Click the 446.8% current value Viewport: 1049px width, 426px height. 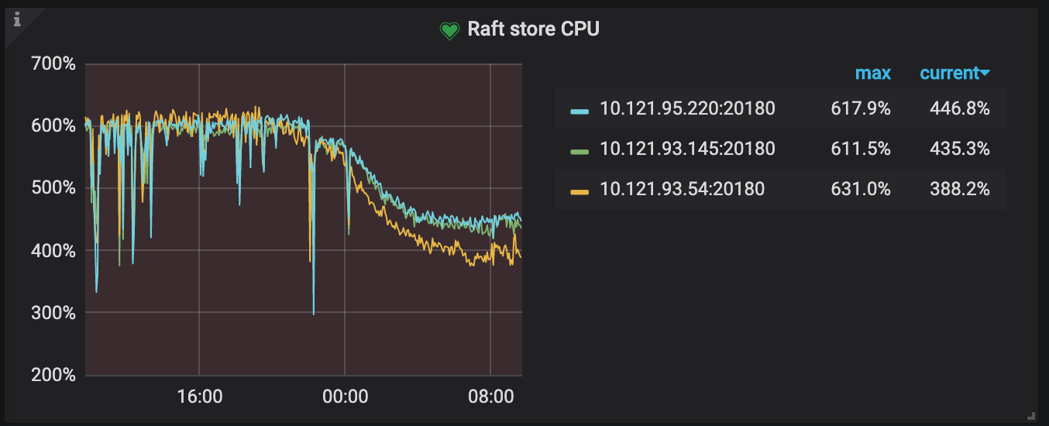point(960,109)
